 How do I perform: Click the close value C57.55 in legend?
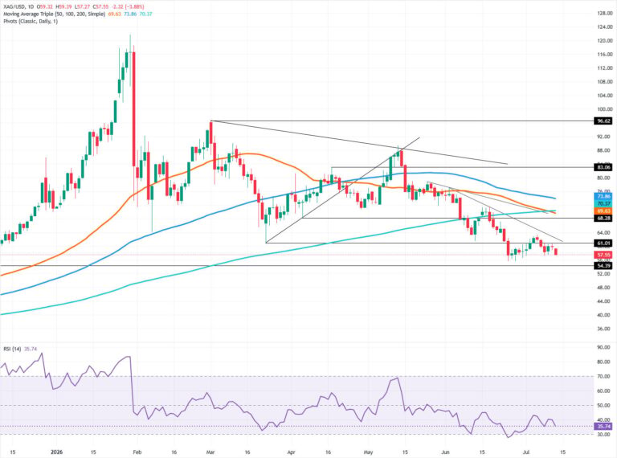[101, 7]
